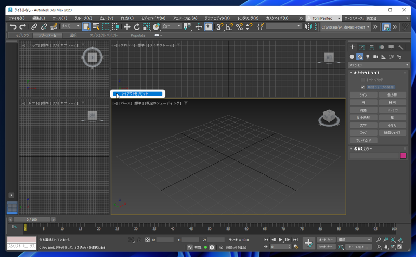This screenshot has width=416, height=257.
Task: Click the Edit Named Selection Sets icon
Action: point(261,26)
